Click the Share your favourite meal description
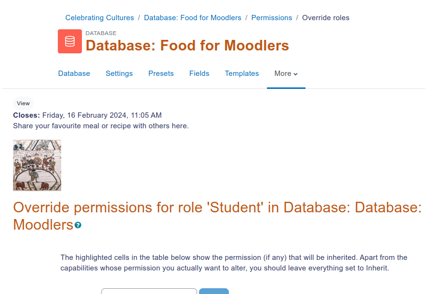425x294 pixels. coord(101,126)
